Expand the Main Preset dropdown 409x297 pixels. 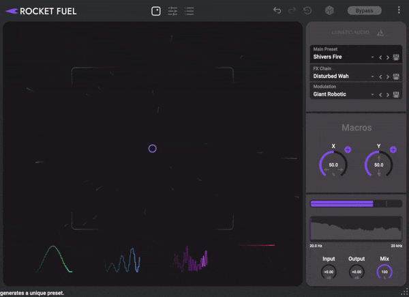click(x=372, y=57)
